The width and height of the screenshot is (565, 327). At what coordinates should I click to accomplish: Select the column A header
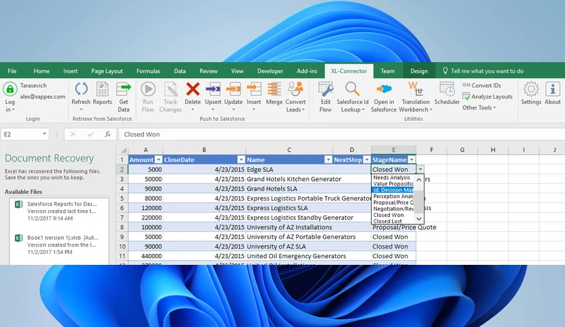pyautogui.click(x=145, y=150)
